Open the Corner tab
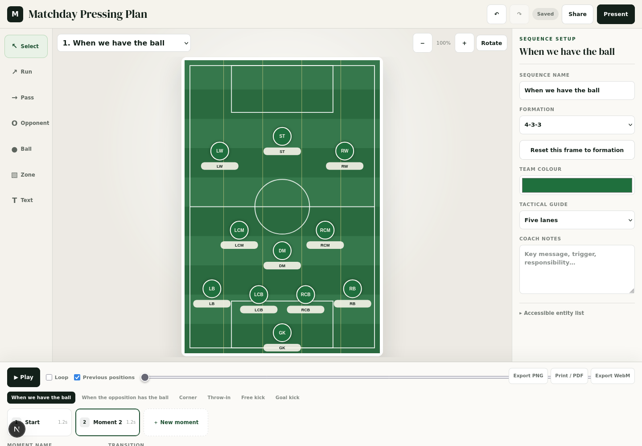Screen dimensions: 642x446 pos(188,397)
